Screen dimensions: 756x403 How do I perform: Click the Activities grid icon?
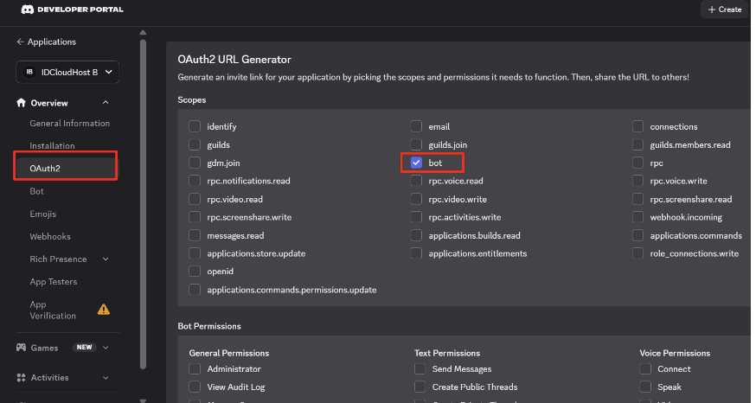(x=22, y=377)
